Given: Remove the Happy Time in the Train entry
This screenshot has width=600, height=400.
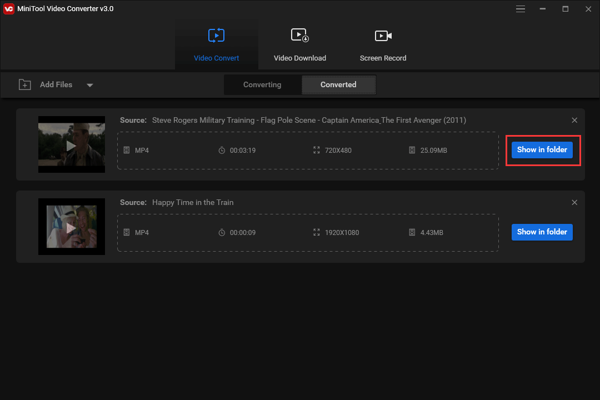Looking at the screenshot, I should (574, 202).
